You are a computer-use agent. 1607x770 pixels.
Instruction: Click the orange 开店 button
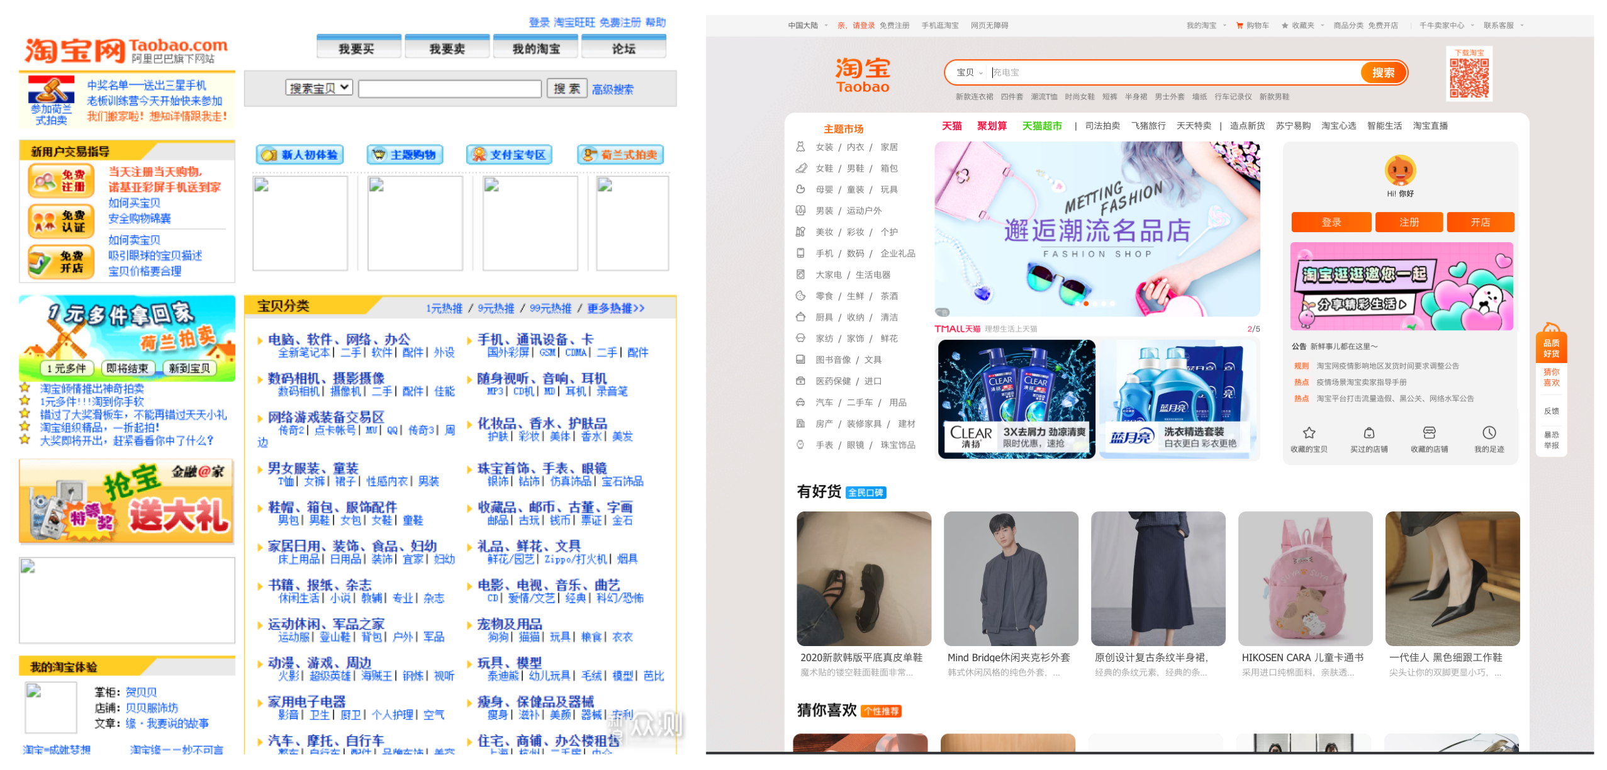(1480, 222)
